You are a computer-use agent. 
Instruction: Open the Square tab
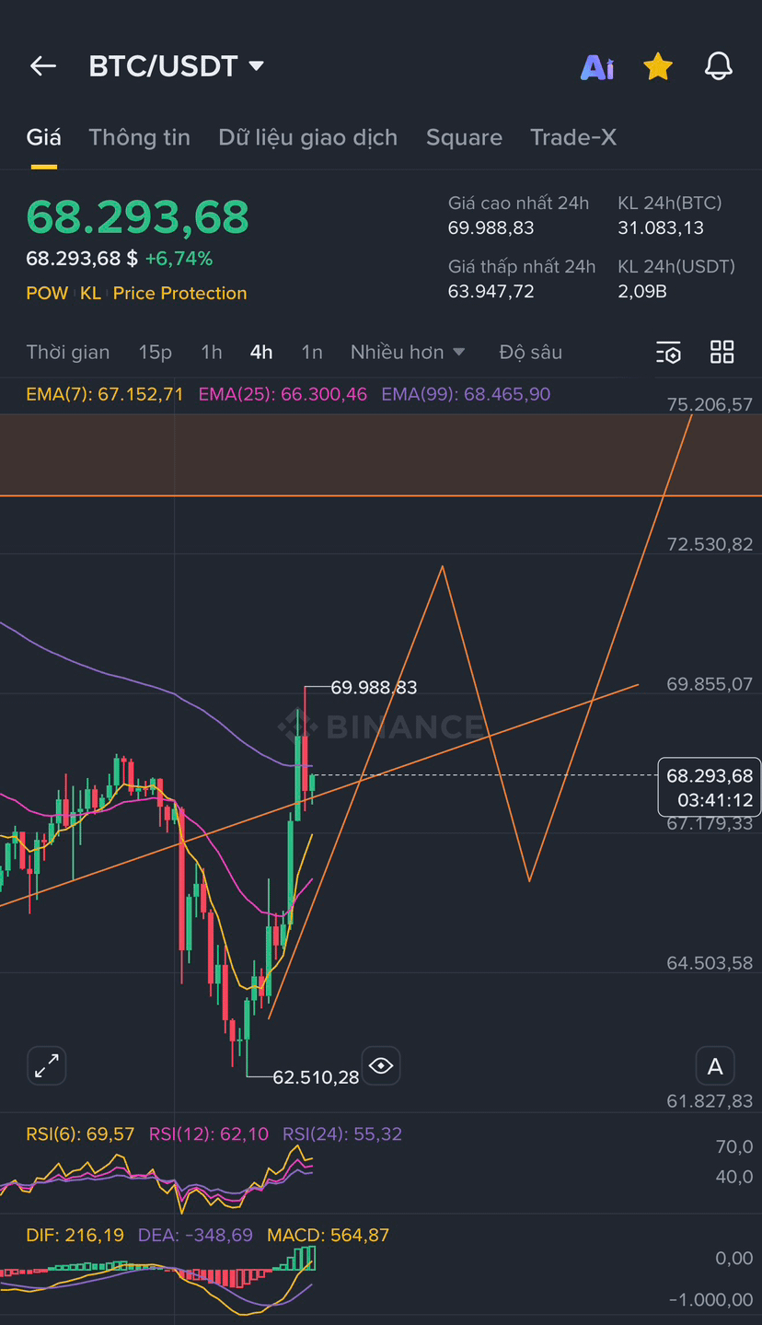(x=464, y=137)
